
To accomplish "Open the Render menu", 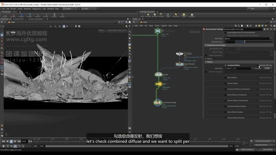I will [13, 9].
